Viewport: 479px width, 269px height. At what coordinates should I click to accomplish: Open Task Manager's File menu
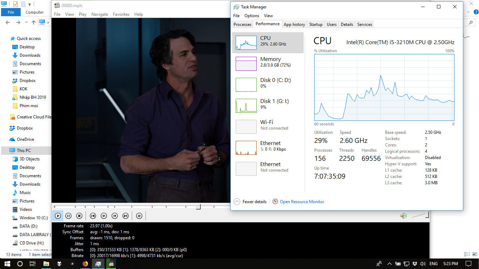pyautogui.click(x=236, y=16)
